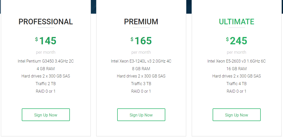Screen dimensions: 283x137
Task: Click the Traffic 3 TB line
Action: click(x=141, y=84)
